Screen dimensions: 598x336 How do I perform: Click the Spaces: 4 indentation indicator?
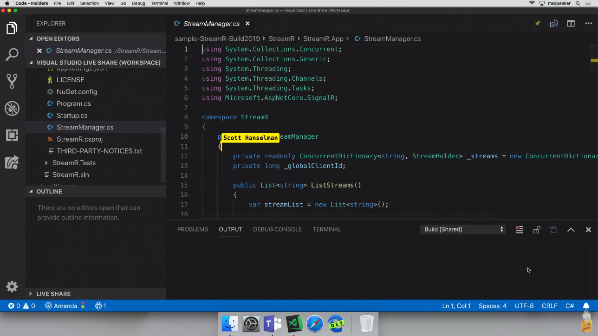pos(492,306)
